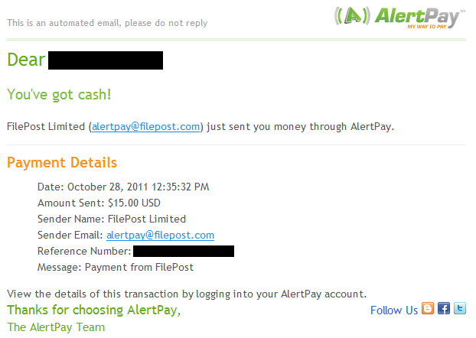Click the 'Thanks for choosing AlertPay' text

point(94,310)
